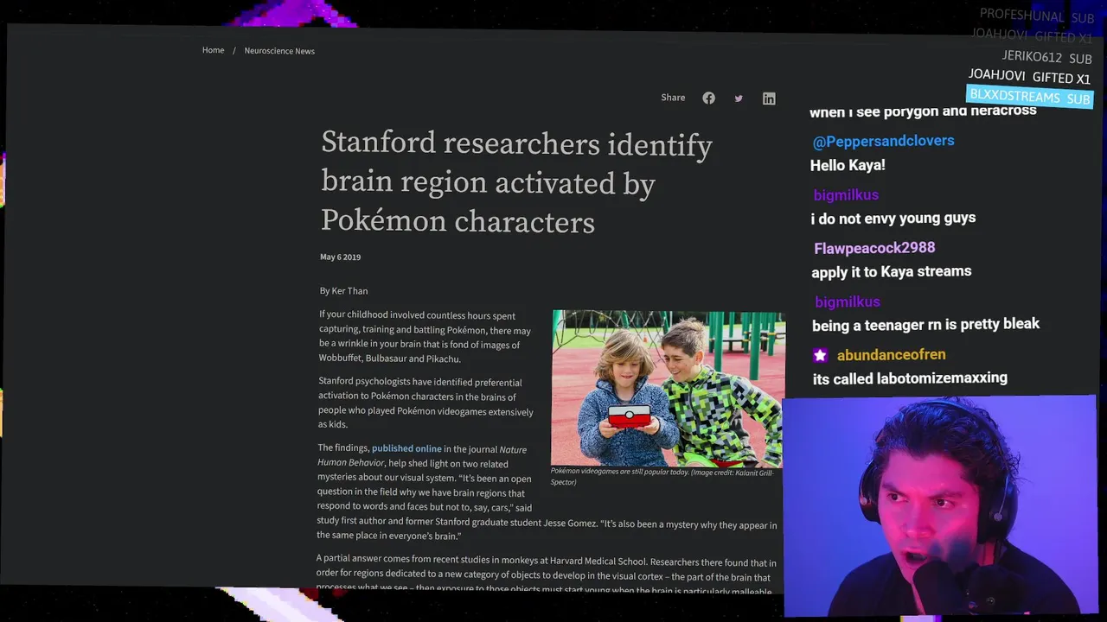
Task: Open the 'published online' journal link
Action: [x=406, y=448]
